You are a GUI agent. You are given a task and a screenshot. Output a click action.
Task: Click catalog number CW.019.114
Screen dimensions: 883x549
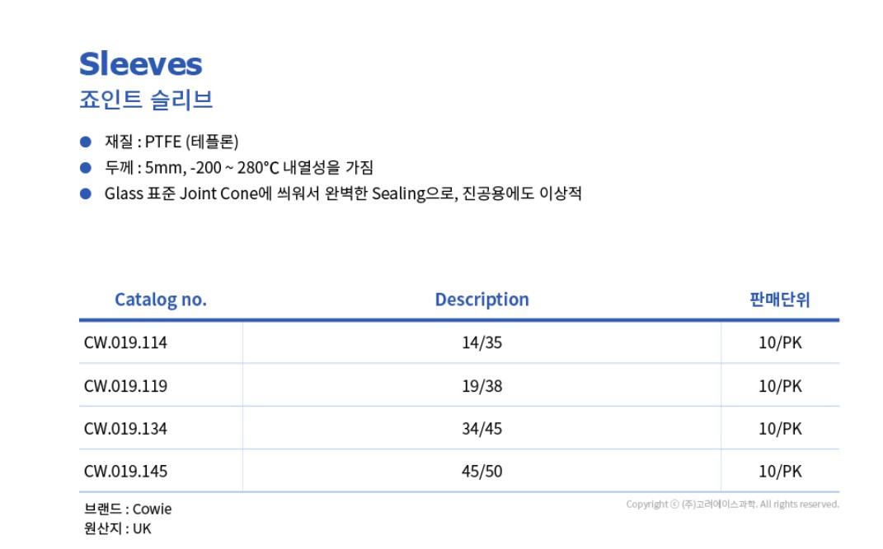(x=125, y=342)
